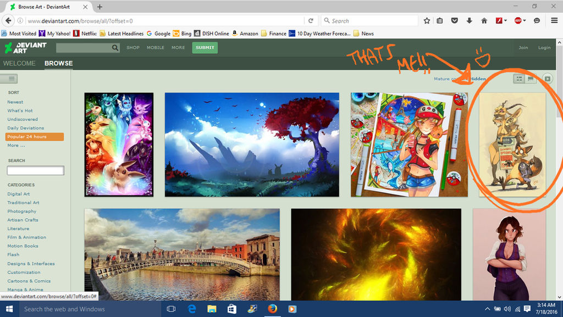Reload the page with the refresh icon

coord(311,21)
